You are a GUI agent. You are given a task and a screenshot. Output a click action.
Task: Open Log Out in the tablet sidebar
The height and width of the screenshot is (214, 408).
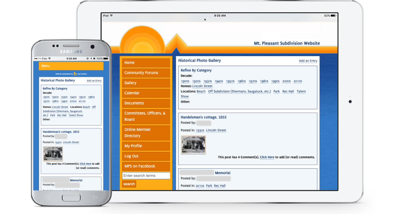[x=146, y=156]
